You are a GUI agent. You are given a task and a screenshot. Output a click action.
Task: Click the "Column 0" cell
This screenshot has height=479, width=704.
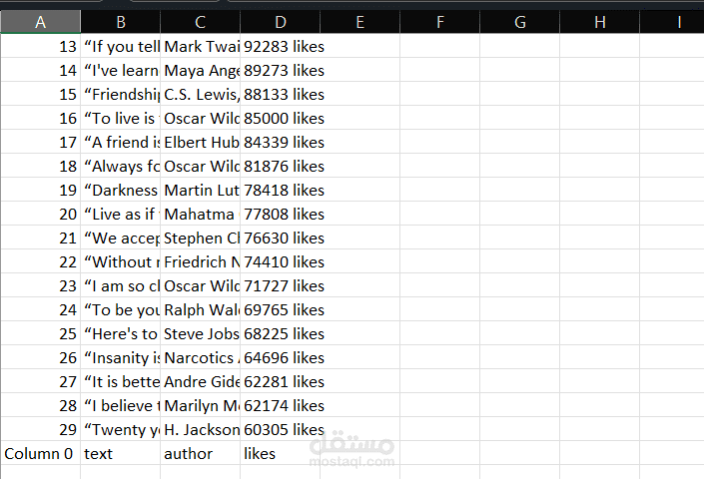pos(40,453)
